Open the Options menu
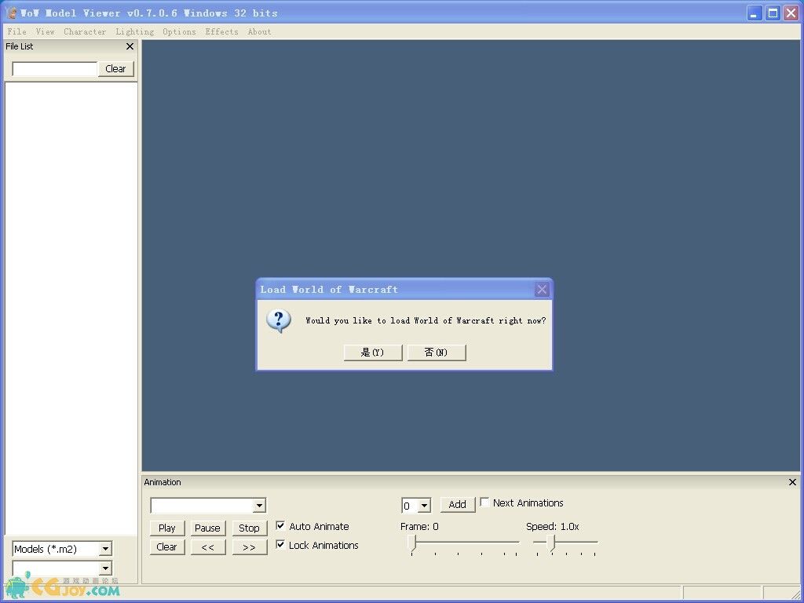Screen dimensions: 804x603 pos(179,31)
